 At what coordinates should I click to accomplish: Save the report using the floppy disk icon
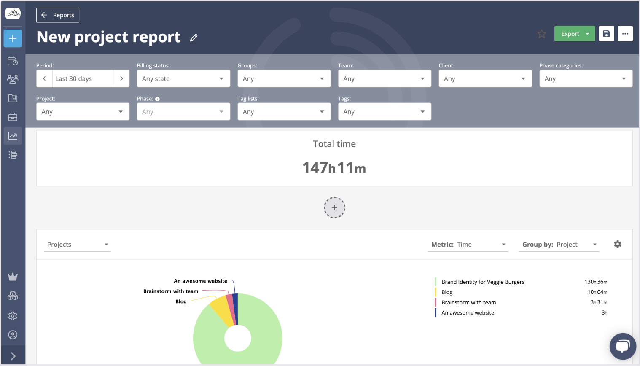(606, 34)
